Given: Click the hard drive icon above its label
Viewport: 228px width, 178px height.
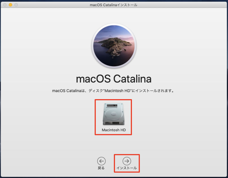Looking at the screenshot, I should click(113, 114).
